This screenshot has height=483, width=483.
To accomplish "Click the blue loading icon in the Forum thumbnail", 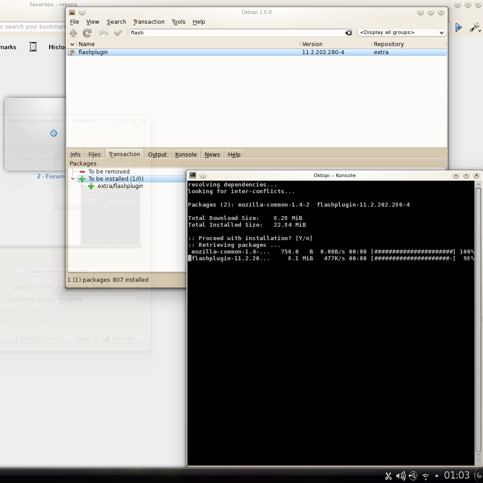I will pos(54,133).
